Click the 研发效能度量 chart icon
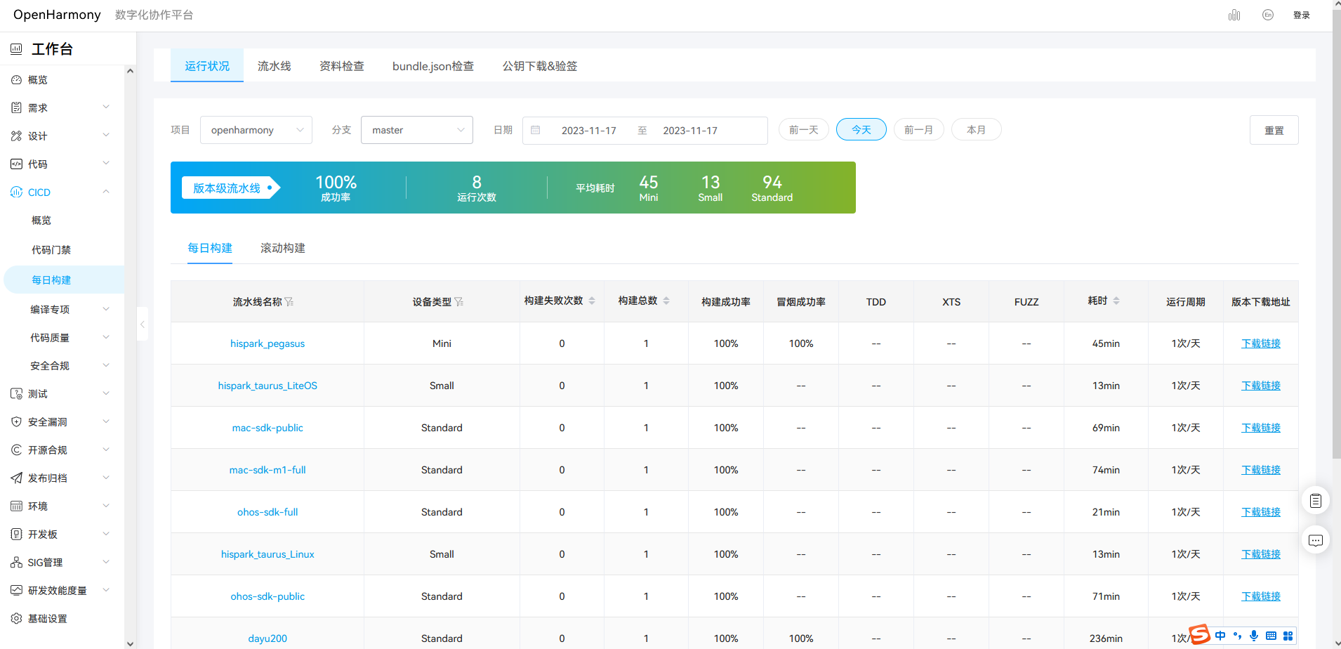The height and width of the screenshot is (649, 1341). [x=16, y=591]
